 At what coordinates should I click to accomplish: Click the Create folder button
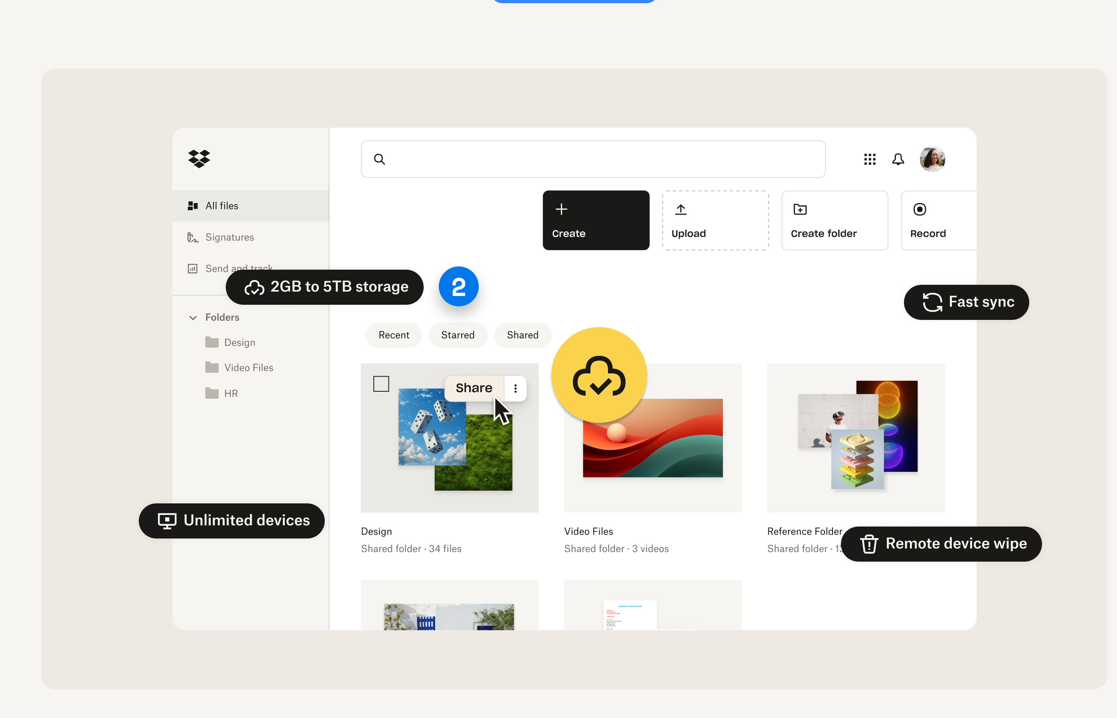pos(834,220)
